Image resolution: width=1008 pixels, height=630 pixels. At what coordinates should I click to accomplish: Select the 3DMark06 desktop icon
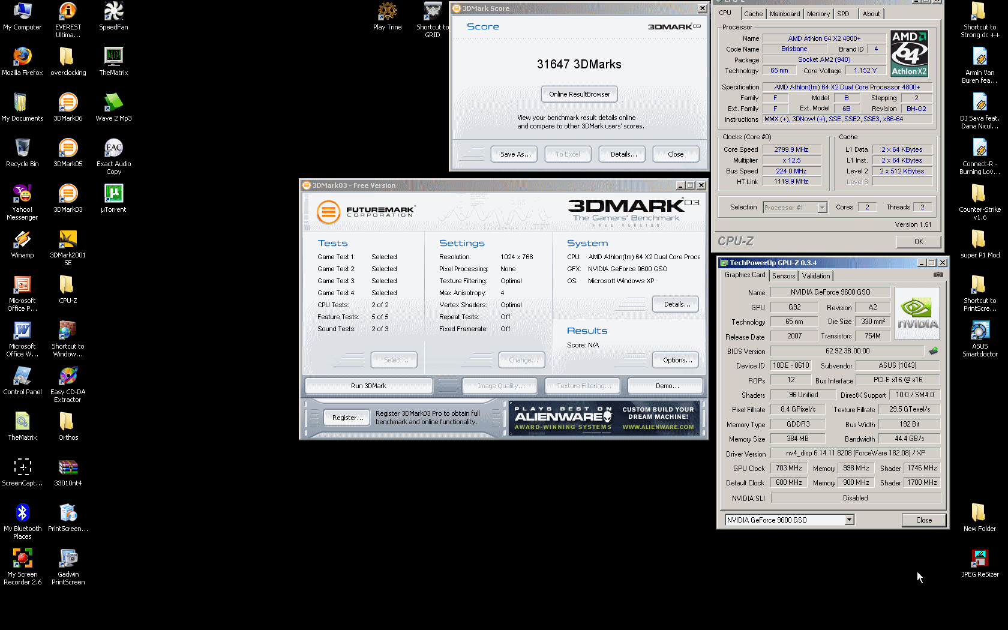[x=68, y=107]
